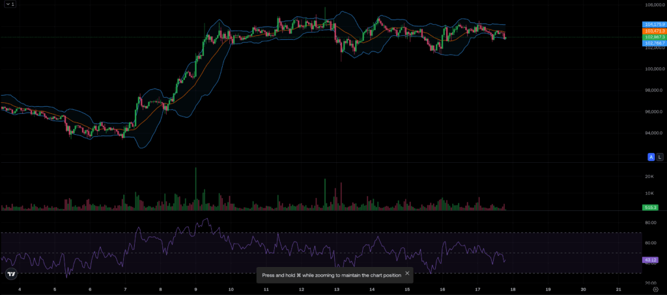Click the green 515.3 volume value label
667x295 pixels.
click(x=651, y=207)
